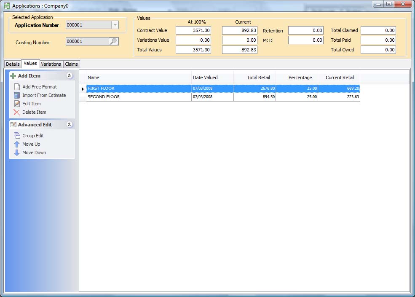Screen dimensions: 415x297
Task: Select the SECOND FLOOR row
Action: coord(139,97)
